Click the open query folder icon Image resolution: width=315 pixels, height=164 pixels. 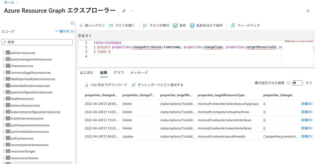click(x=111, y=26)
